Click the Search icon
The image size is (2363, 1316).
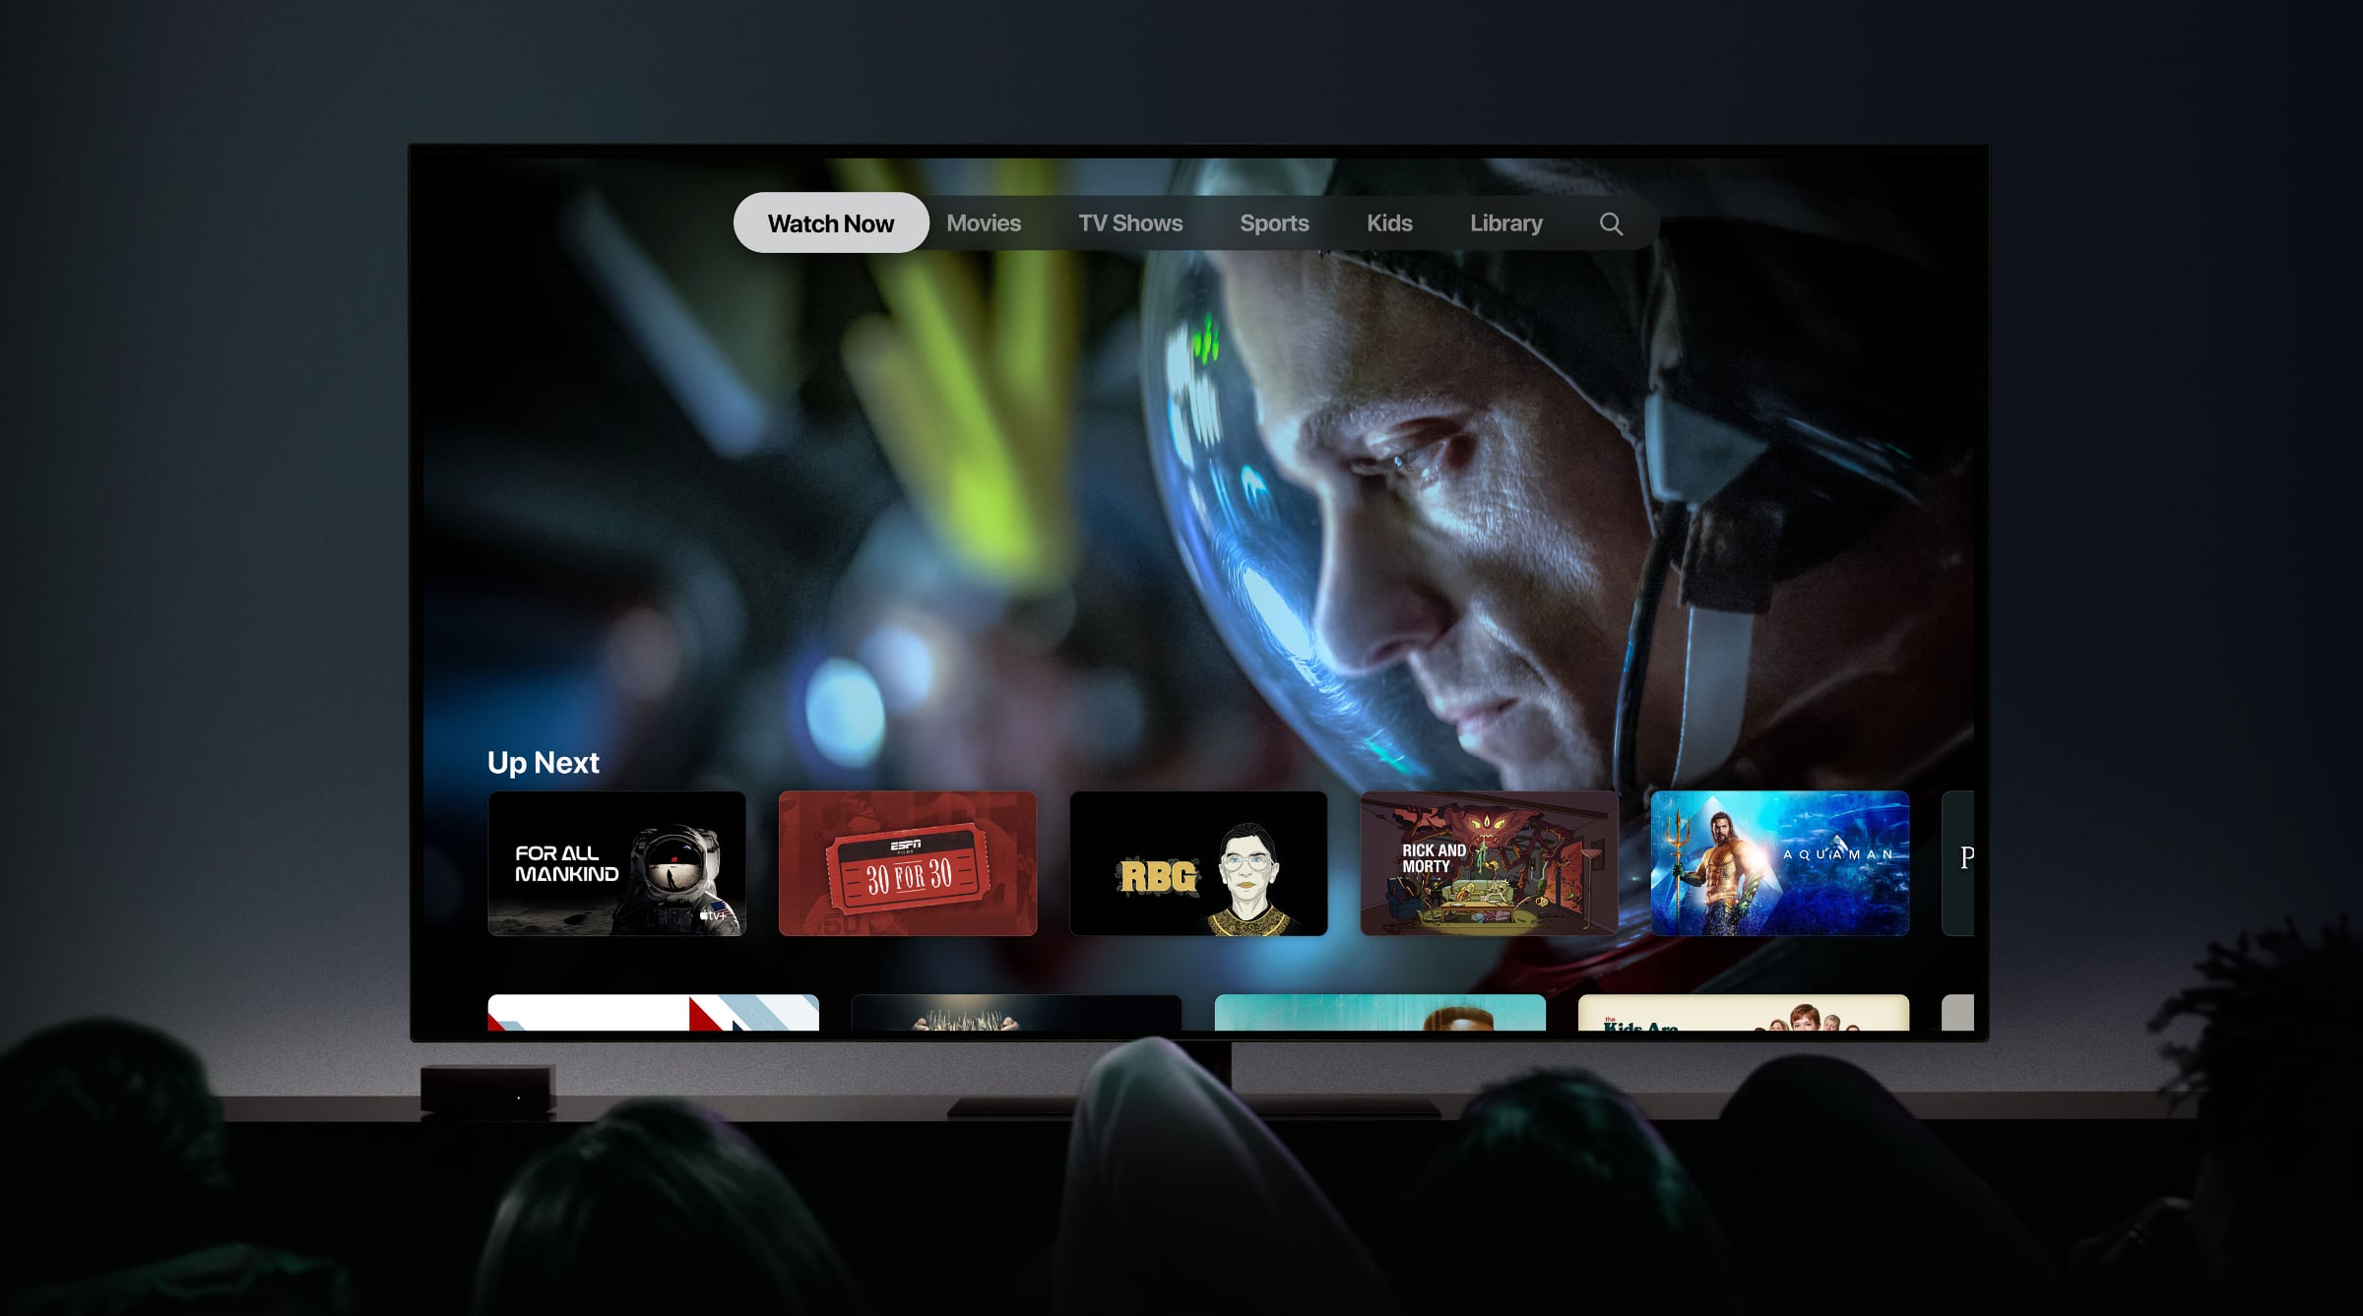coord(1611,222)
